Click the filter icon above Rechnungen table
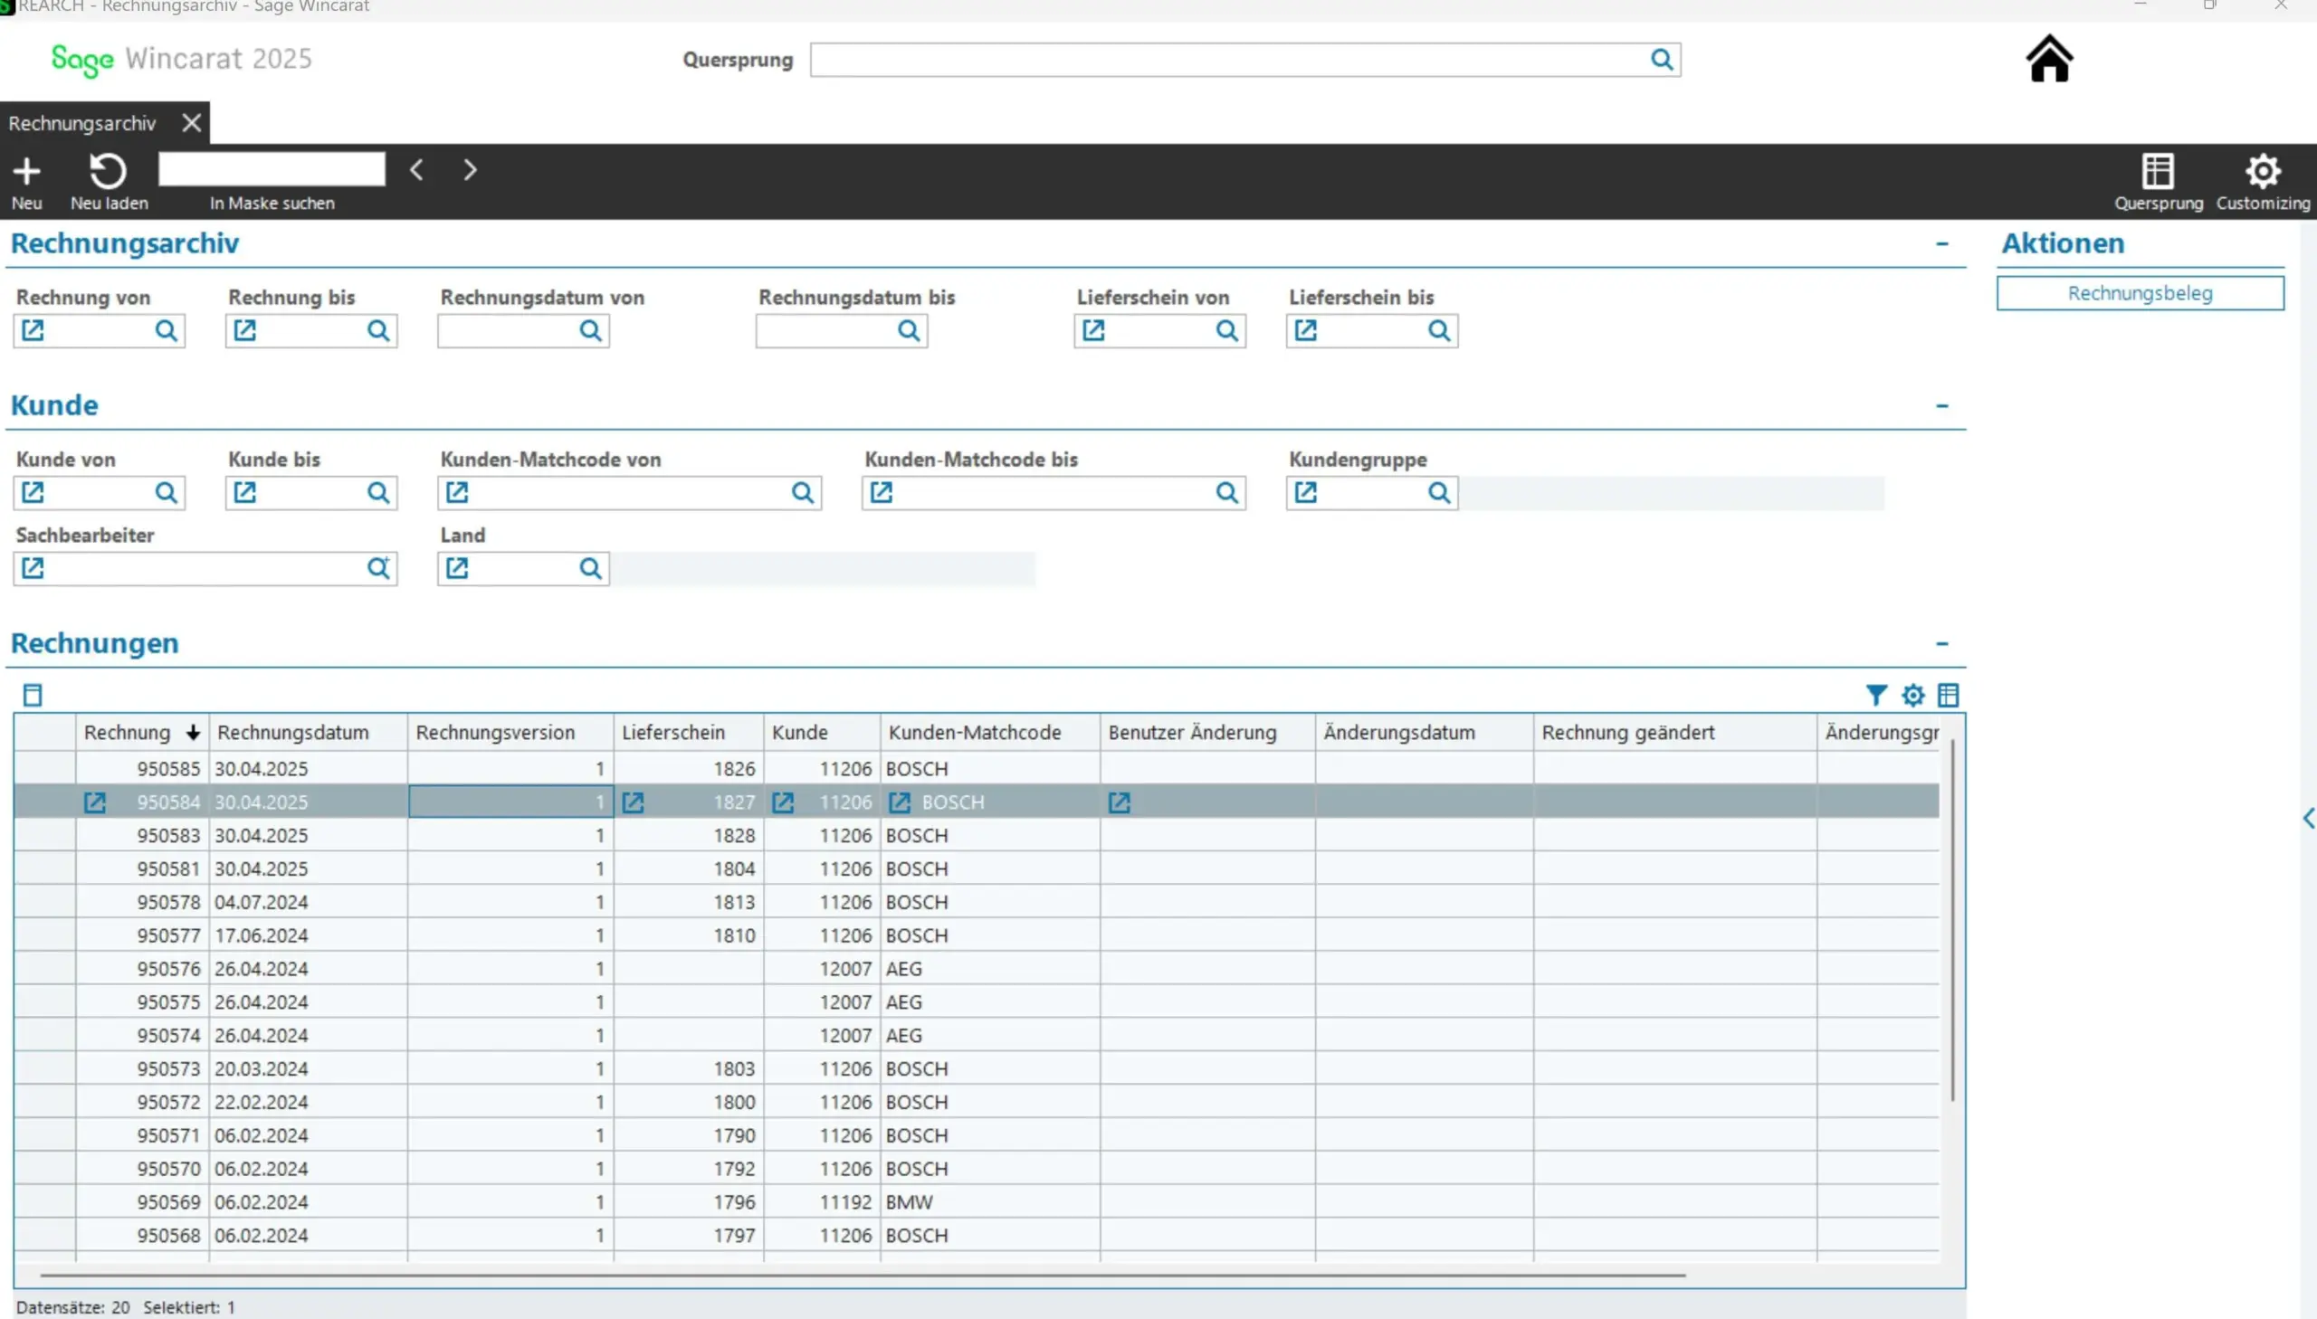 click(1875, 695)
